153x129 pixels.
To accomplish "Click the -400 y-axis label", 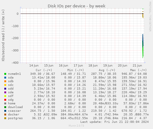I will coord(15,62).
